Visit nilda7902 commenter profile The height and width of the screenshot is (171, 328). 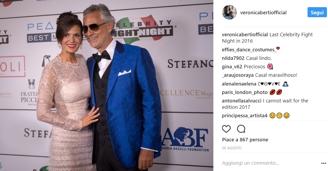click(233, 58)
